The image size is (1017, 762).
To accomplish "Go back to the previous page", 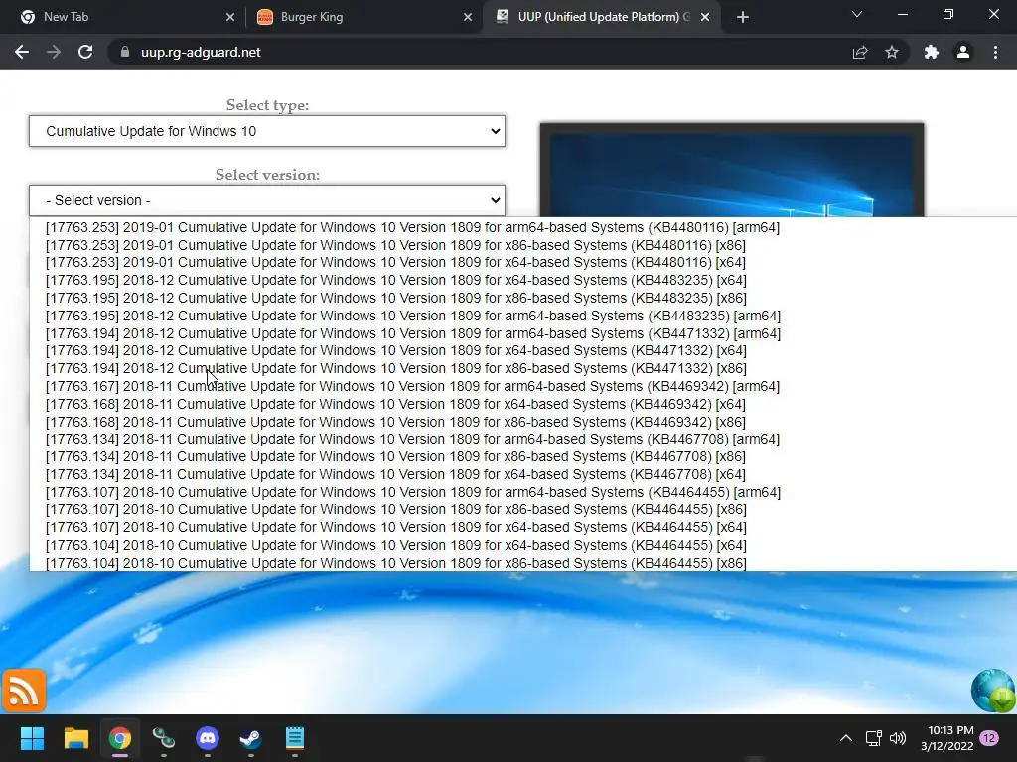I will tap(22, 52).
